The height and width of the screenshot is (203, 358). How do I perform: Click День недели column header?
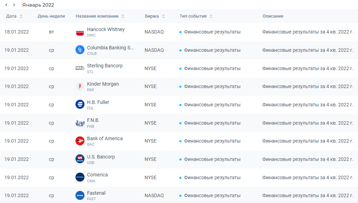coord(51,16)
